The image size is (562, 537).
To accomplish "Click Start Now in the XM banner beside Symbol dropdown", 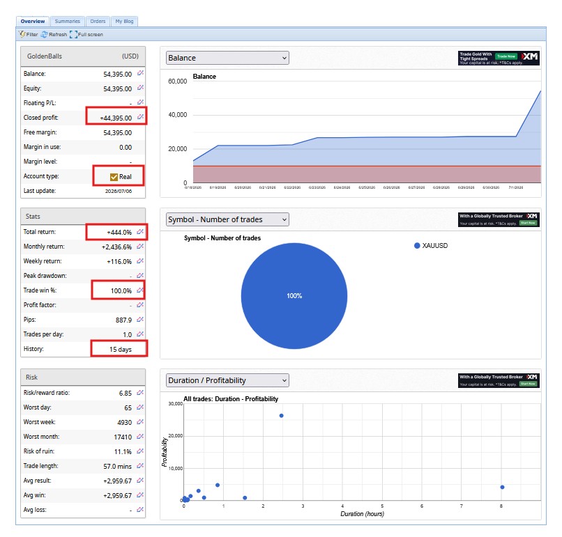I will point(529,223).
